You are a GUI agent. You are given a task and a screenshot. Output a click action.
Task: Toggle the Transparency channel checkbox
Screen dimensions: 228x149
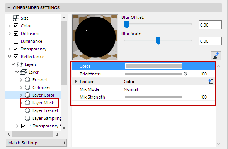pyautogui.click(x=16, y=49)
